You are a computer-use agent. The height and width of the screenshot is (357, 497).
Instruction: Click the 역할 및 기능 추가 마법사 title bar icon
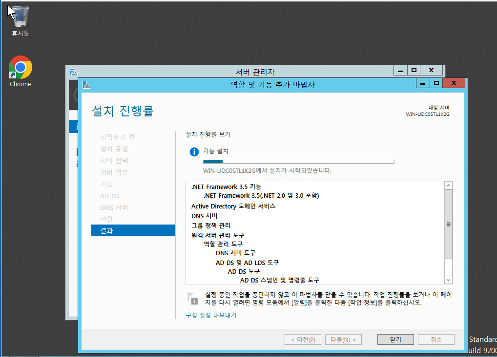(86, 85)
